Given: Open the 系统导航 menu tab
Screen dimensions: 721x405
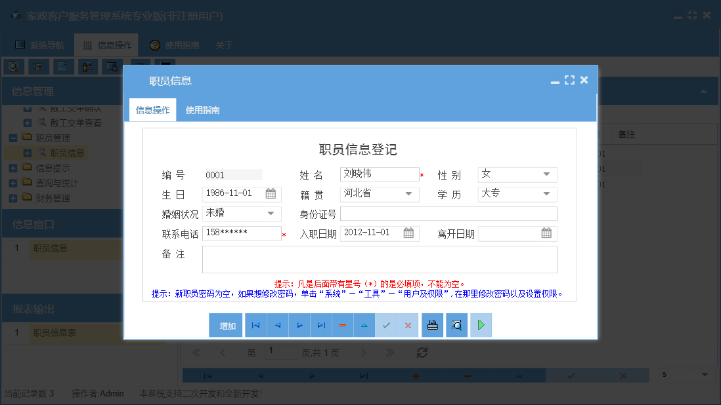Looking at the screenshot, I should [x=39, y=45].
